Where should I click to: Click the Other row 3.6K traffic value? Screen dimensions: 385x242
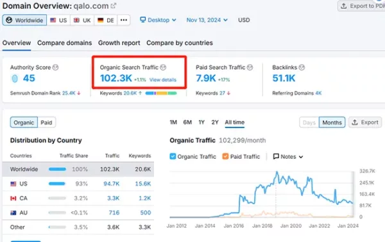pos(114,227)
